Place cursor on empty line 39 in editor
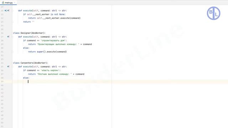The image size is (228, 128). pyautogui.click(x=120, y=81)
